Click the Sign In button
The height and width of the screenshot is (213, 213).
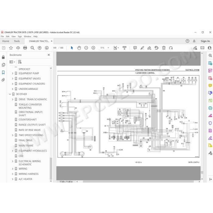205,41
